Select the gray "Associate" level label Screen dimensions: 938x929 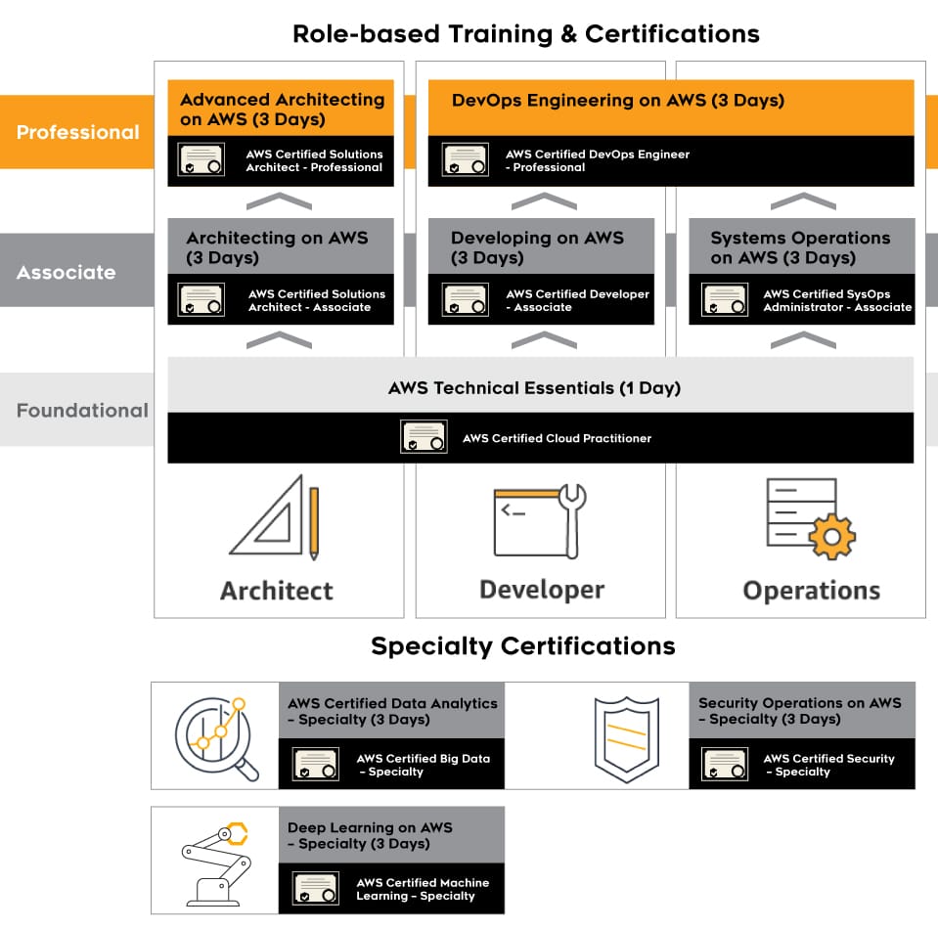pos(67,272)
